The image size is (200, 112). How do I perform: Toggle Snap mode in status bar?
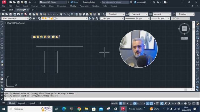[124, 104]
